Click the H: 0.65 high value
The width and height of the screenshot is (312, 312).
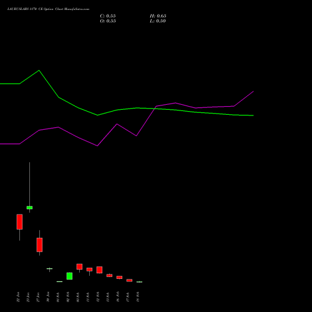click(x=158, y=16)
